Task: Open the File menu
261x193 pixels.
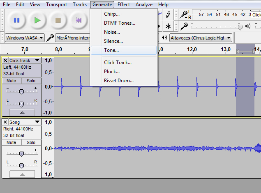Action: (7, 5)
